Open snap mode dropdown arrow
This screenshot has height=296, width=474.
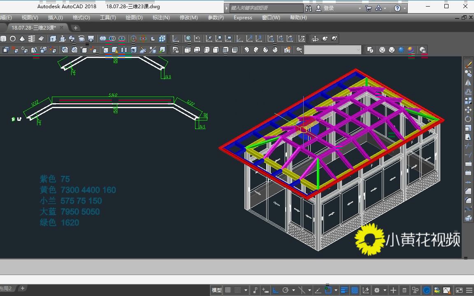(x=246, y=290)
